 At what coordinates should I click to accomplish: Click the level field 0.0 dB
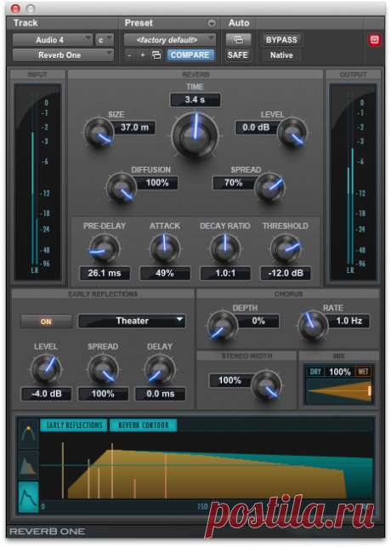click(258, 128)
